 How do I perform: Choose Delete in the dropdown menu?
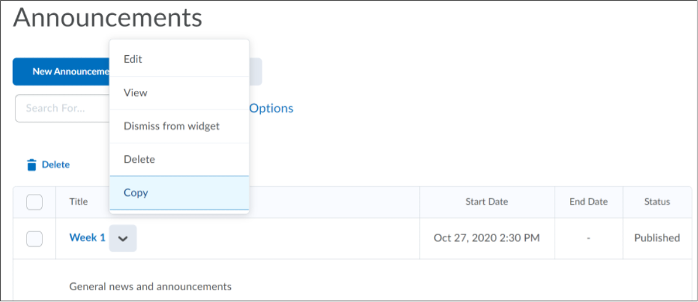[x=139, y=160]
